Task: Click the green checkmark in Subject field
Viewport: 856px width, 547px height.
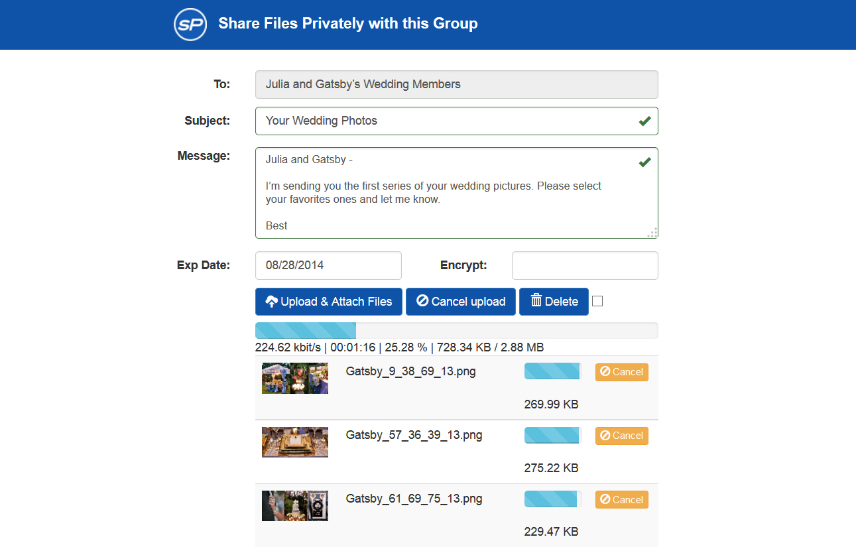Action: [644, 121]
